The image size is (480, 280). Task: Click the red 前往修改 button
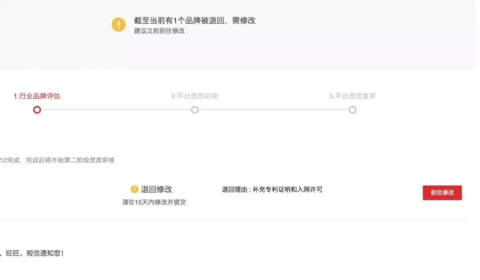pos(442,192)
